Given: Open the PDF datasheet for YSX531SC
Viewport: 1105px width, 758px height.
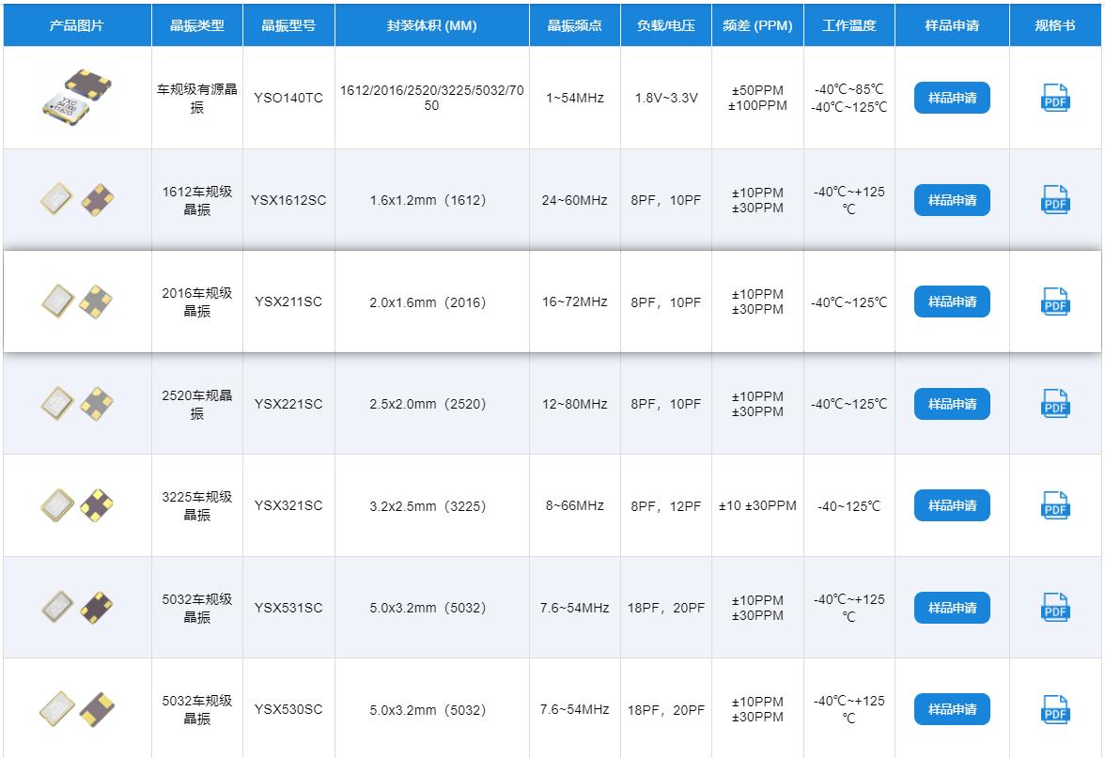Looking at the screenshot, I should click(1055, 608).
